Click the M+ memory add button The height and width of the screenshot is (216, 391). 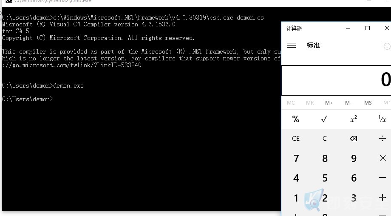click(x=329, y=103)
